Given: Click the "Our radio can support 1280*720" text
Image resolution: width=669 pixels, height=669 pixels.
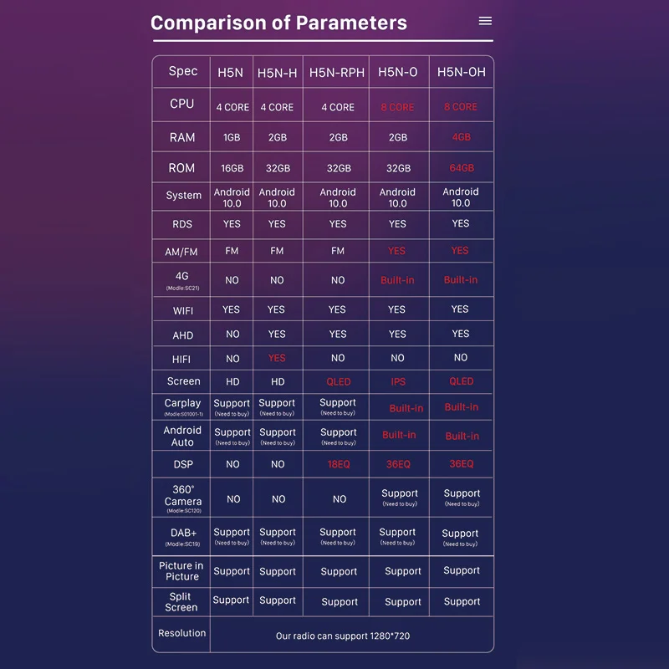Looking at the screenshot, I should pos(343,636).
